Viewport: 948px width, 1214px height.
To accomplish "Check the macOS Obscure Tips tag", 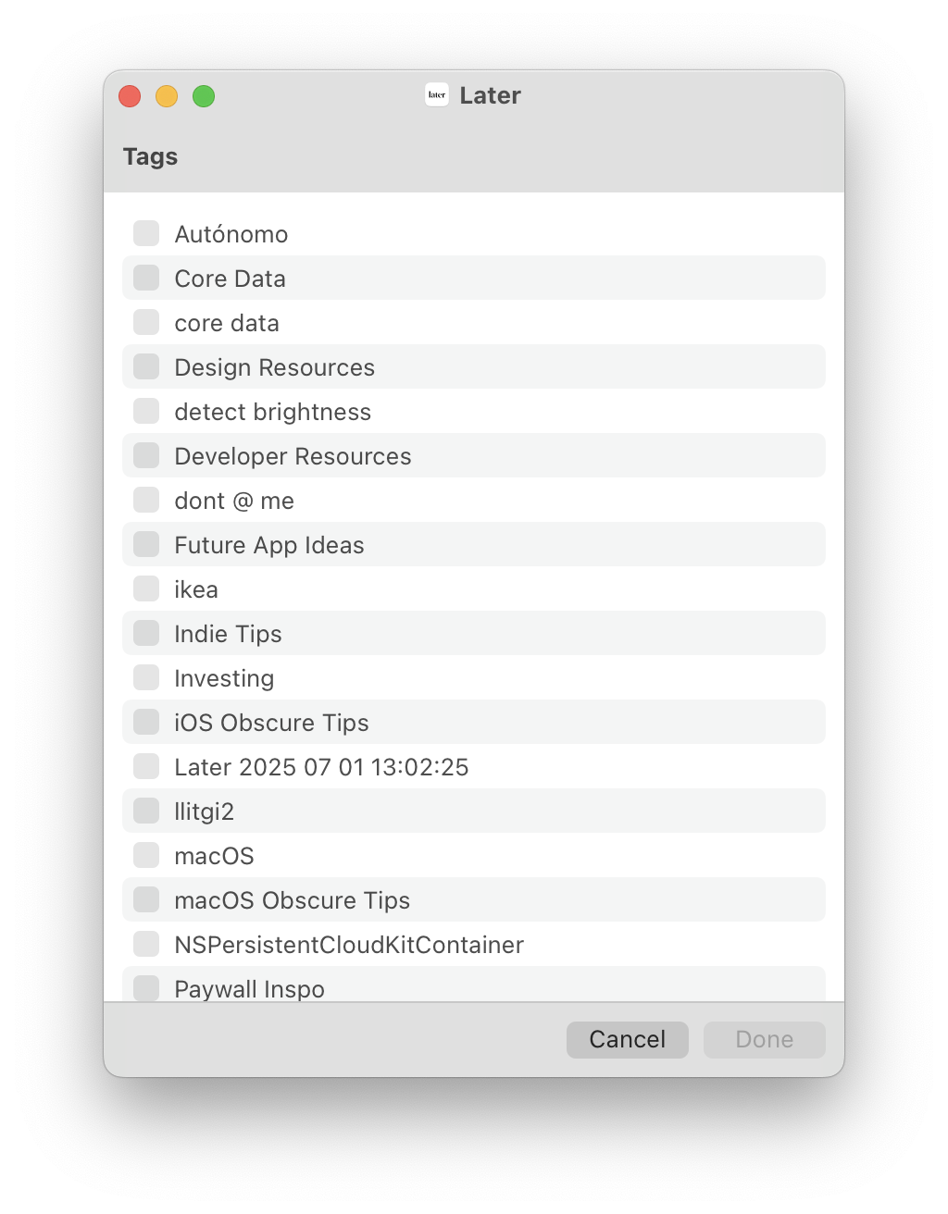I will pos(146,899).
